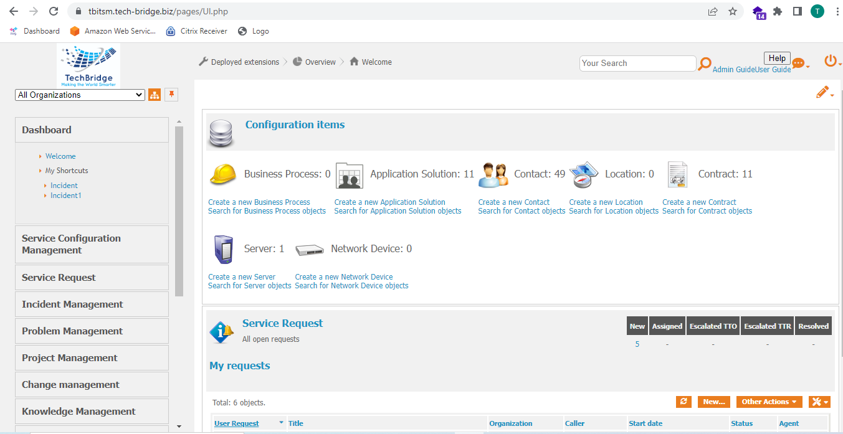Click the Server tower icon
Image resolution: width=843 pixels, height=434 pixels.
[x=222, y=250]
